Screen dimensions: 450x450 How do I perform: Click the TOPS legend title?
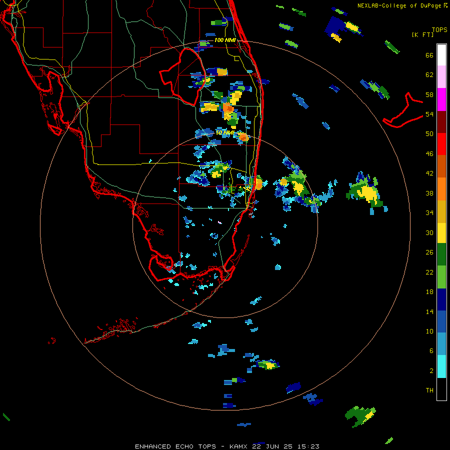click(x=439, y=30)
